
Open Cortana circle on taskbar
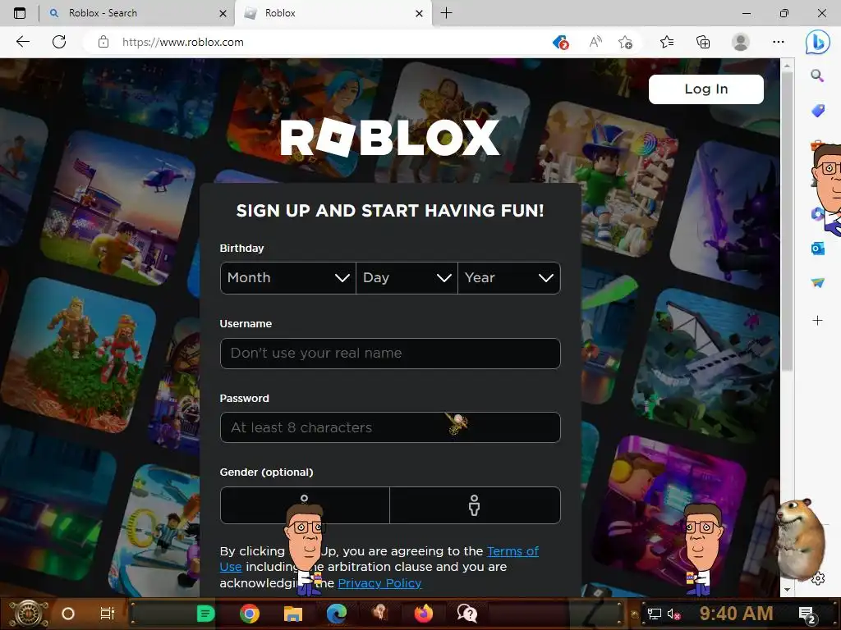pos(68,614)
